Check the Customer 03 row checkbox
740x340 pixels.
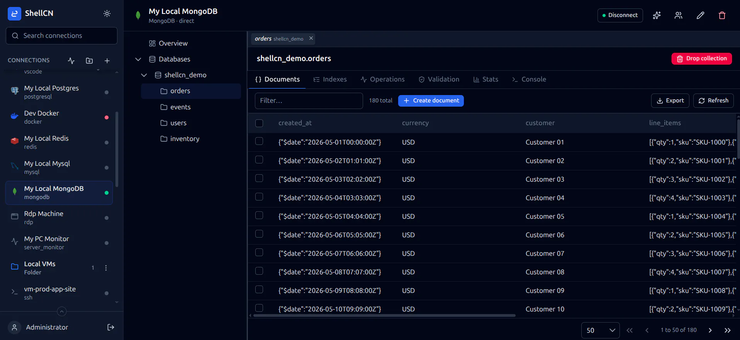(x=259, y=178)
